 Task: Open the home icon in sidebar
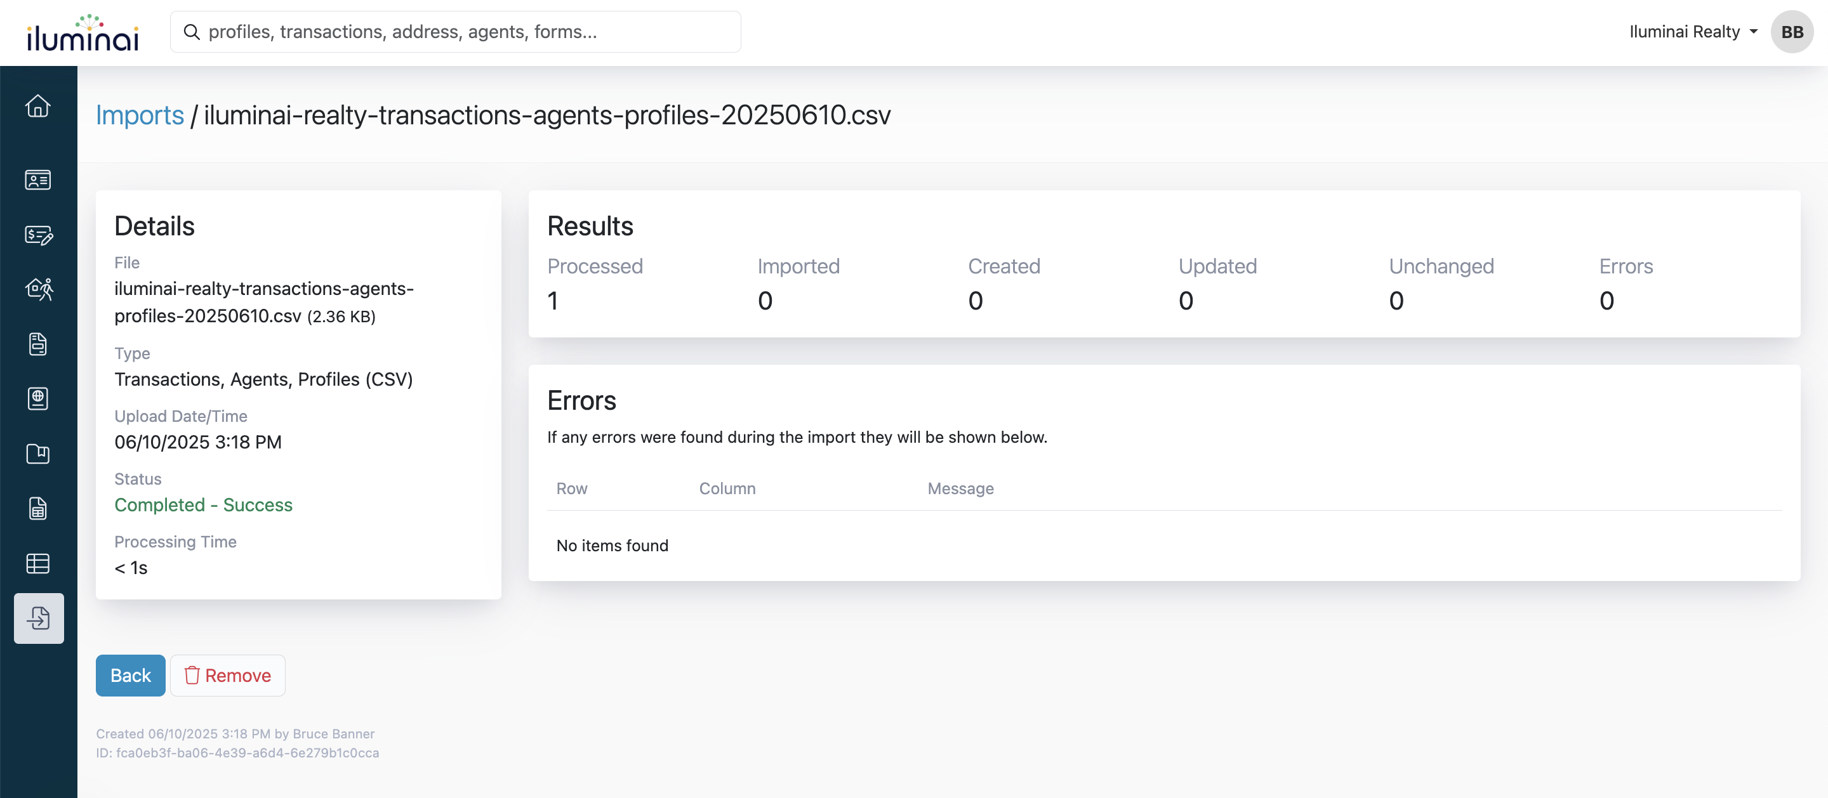coord(38,107)
